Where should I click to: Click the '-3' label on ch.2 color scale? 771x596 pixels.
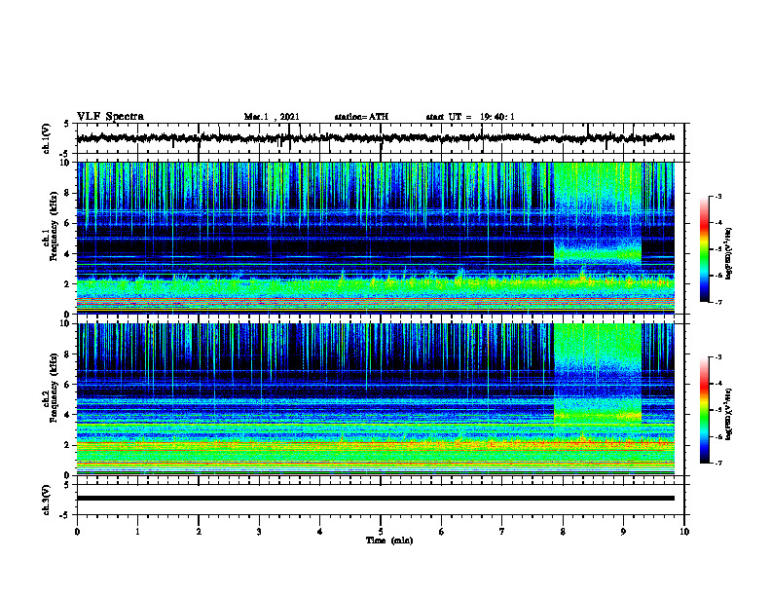coord(718,357)
